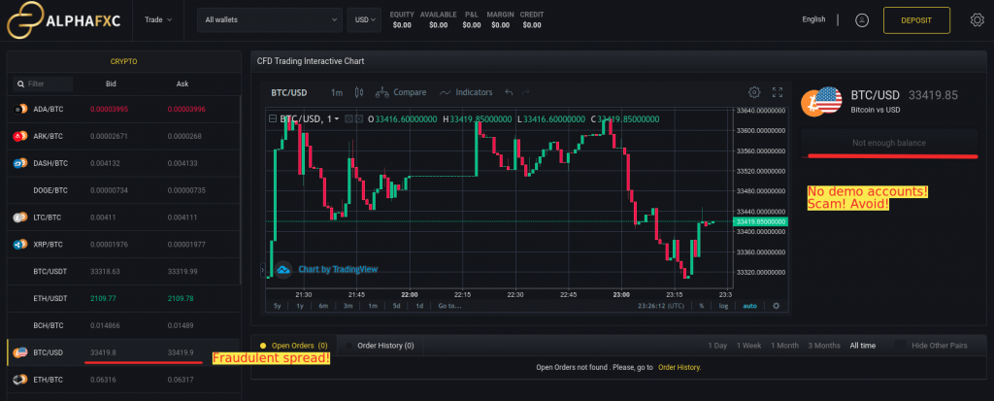This screenshot has width=994, height=401.
Task: Click the BTC/USD flag icon in list
Action: (19, 352)
